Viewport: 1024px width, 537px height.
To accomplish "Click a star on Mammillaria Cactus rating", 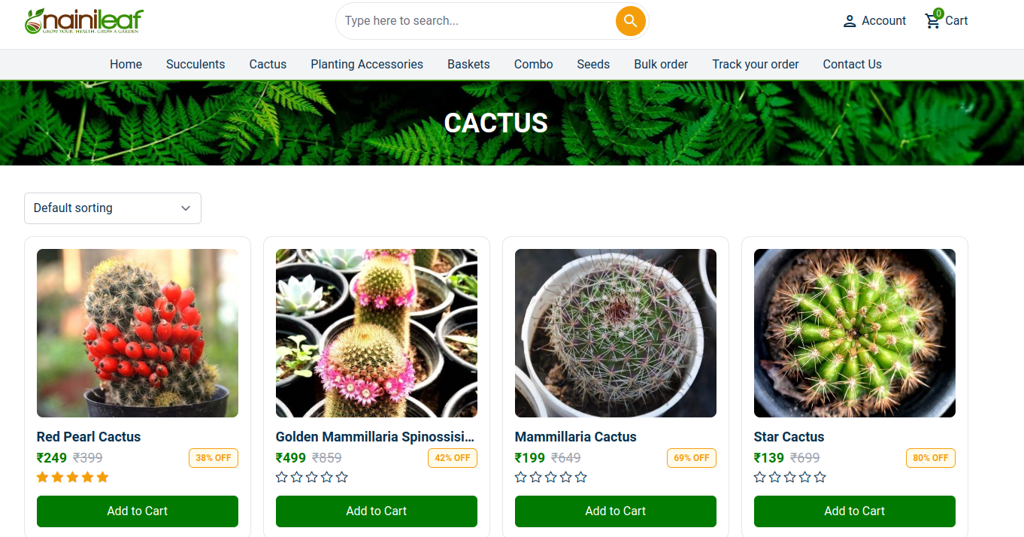I will (520, 476).
